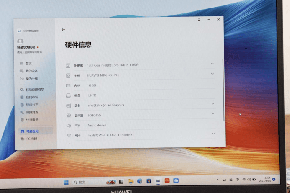Open Microsoft Store from the taskbar
The image size is (290, 193).
[x=149, y=181]
